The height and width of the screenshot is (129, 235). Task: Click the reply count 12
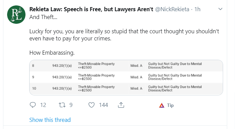(43, 105)
